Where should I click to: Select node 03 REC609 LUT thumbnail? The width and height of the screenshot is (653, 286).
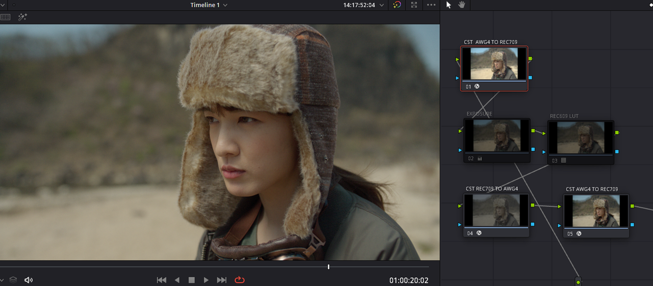(x=581, y=138)
